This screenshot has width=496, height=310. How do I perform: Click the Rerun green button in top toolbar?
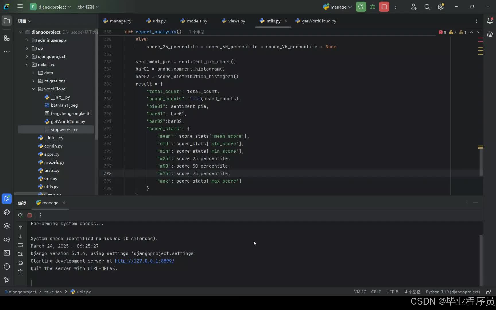(x=361, y=7)
